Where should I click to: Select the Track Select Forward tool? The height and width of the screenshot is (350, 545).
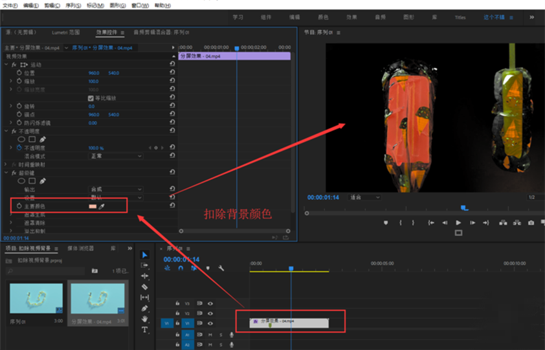(144, 265)
